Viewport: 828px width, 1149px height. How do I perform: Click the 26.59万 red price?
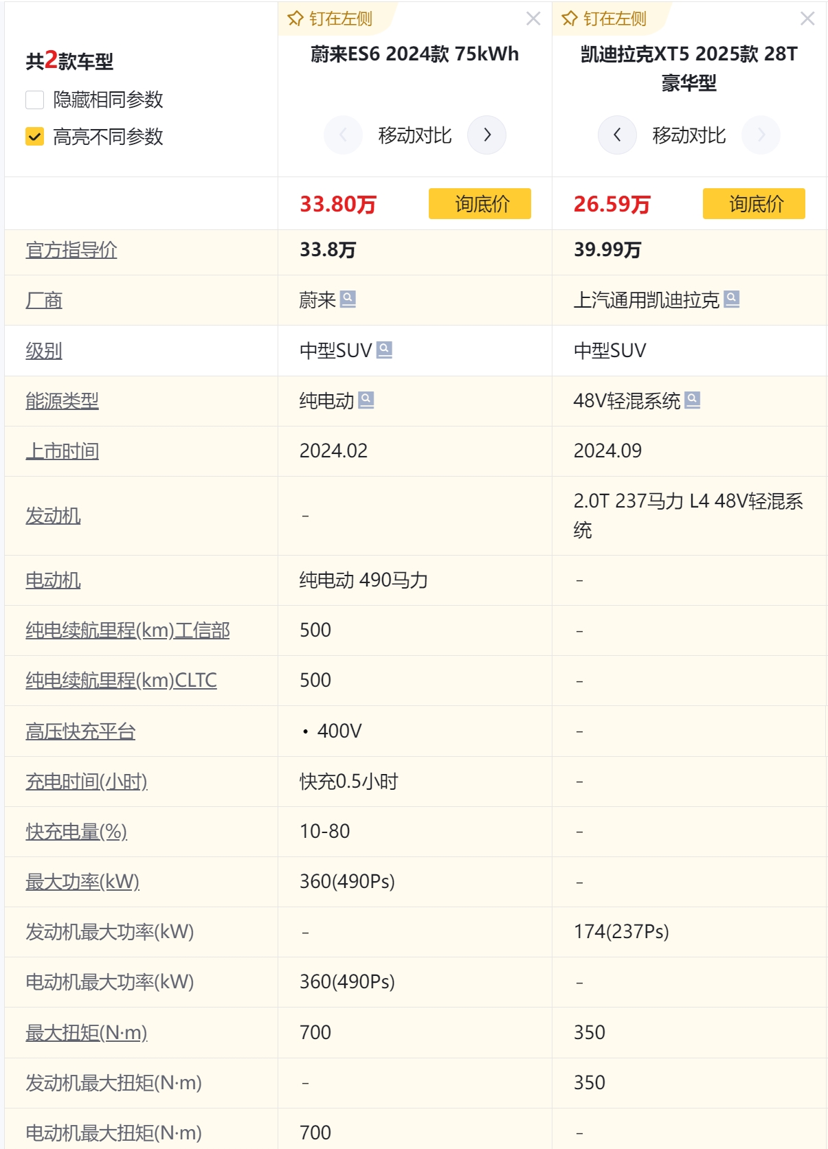pos(612,204)
